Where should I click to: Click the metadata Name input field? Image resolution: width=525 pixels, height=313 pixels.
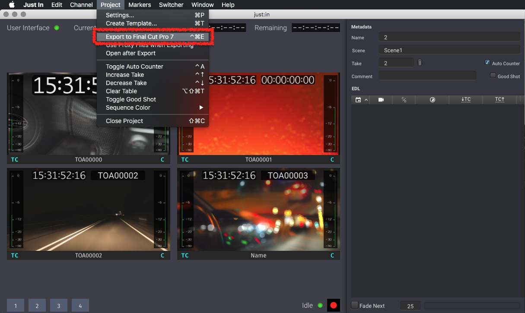tap(449, 37)
